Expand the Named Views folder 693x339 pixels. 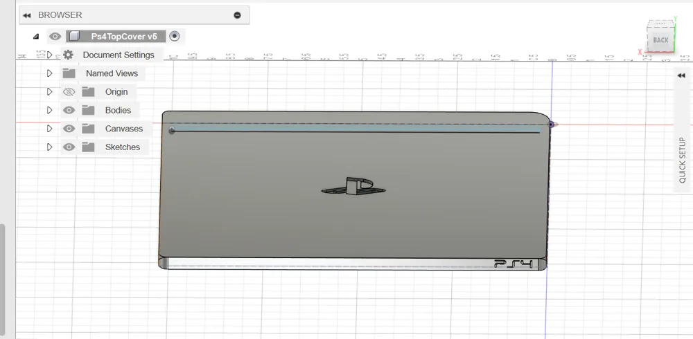49,73
